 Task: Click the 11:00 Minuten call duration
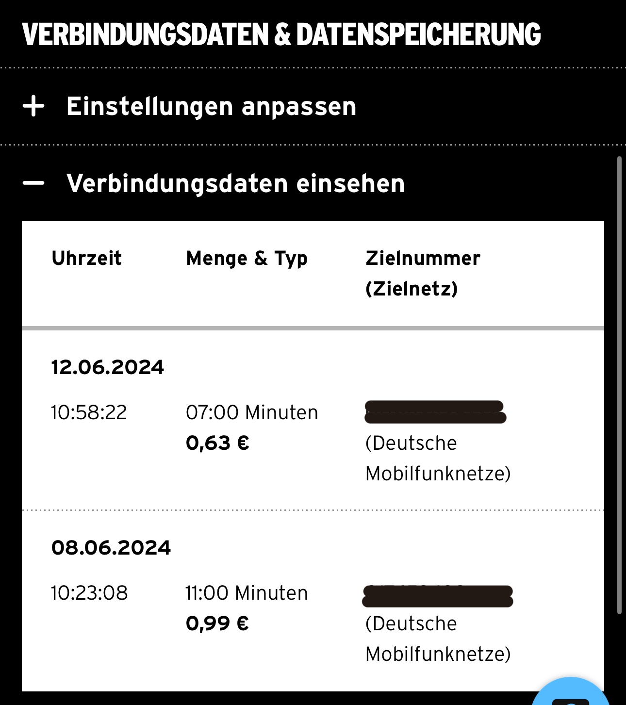pyautogui.click(x=247, y=593)
